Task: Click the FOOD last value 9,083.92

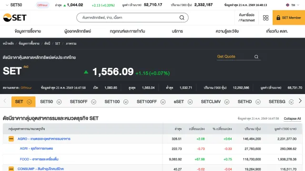Action: [175, 160]
